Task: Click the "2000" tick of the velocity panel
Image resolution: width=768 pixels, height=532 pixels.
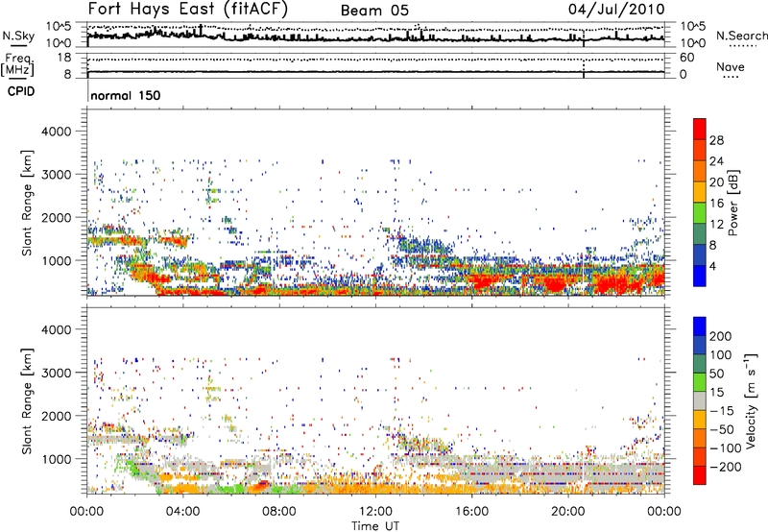Action: coord(56,416)
